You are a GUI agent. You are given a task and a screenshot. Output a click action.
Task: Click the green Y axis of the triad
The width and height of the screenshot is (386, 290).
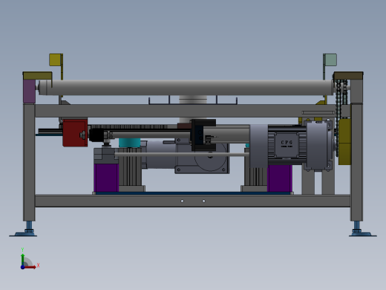pyautogui.click(x=22, y=260)
